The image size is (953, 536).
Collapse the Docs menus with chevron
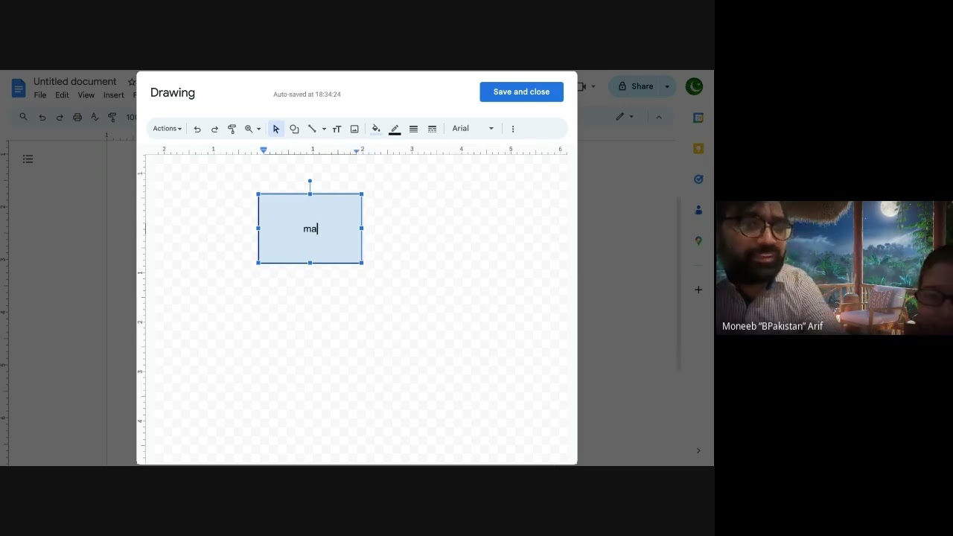[659, 117]
